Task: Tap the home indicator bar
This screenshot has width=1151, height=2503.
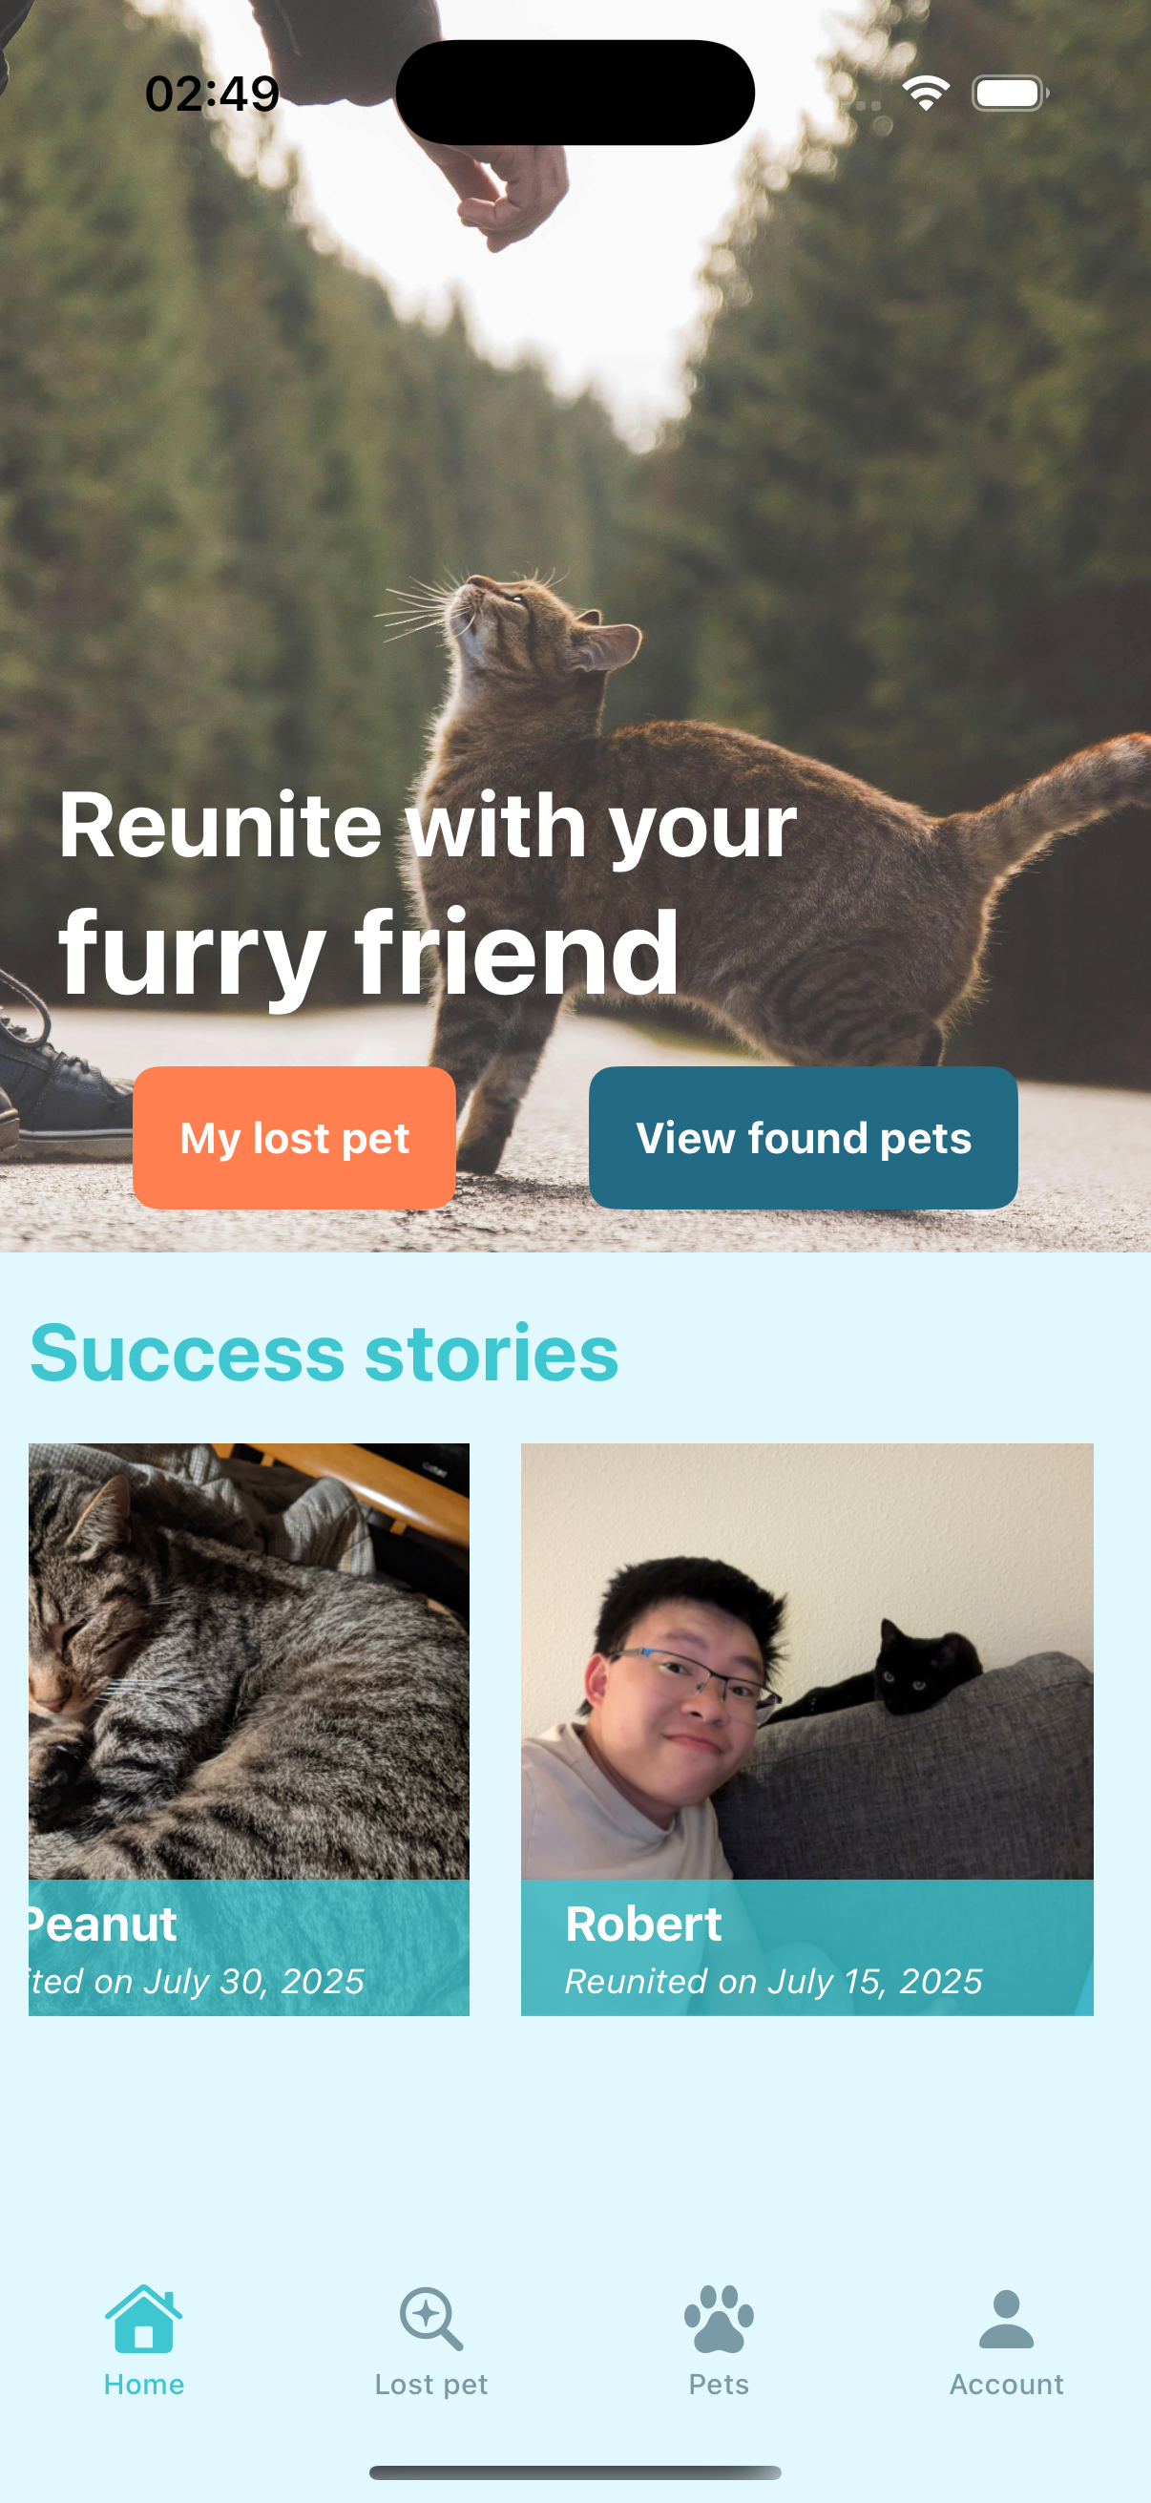Action: 575,2471
